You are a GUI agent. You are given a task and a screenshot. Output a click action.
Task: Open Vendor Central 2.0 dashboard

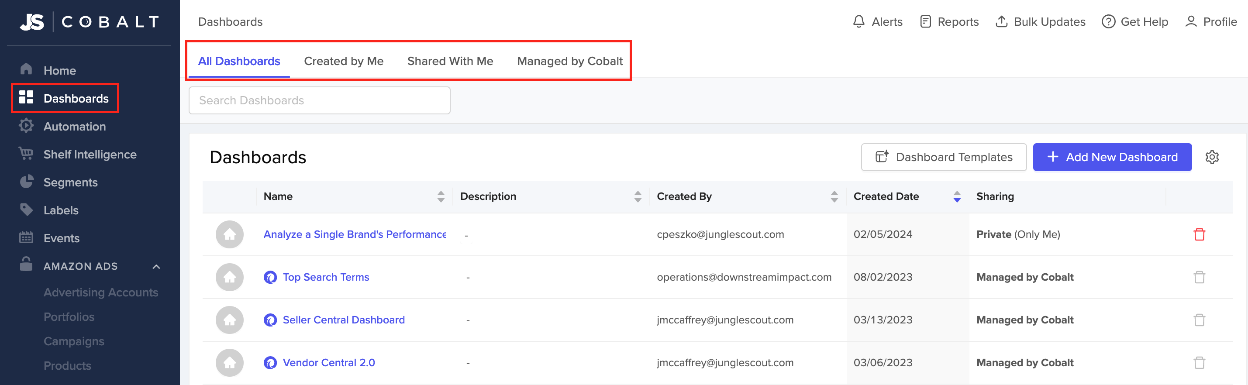[x=329, y=363]
